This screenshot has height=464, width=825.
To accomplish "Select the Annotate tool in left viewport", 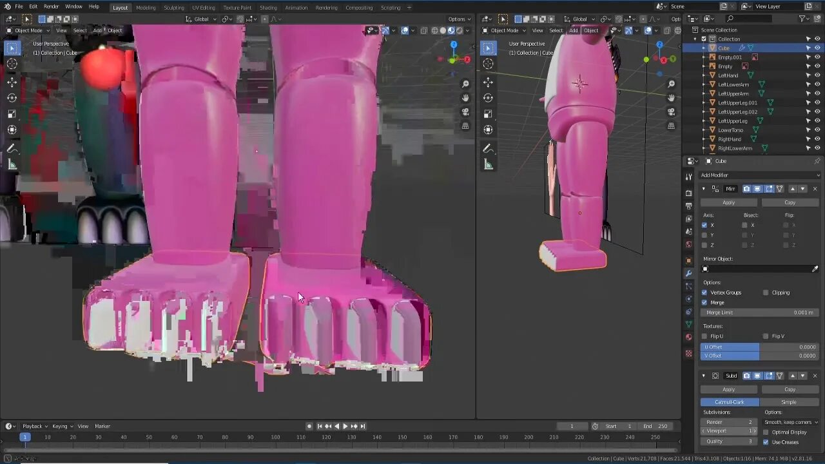I will pyautogui.click(x=12, y=149).
